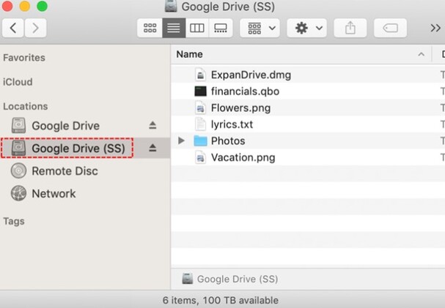Image resolution: width=445 pixels, height=308 pixels.
Task: Open the group-by arrangement dropdown
Action: [x=262, y=29]
